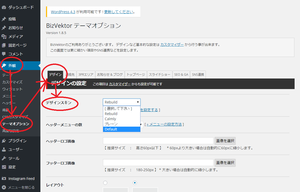Switch to the 3PRエリア tab
Screen dimensions: 300x192
[x=86, y=74]
